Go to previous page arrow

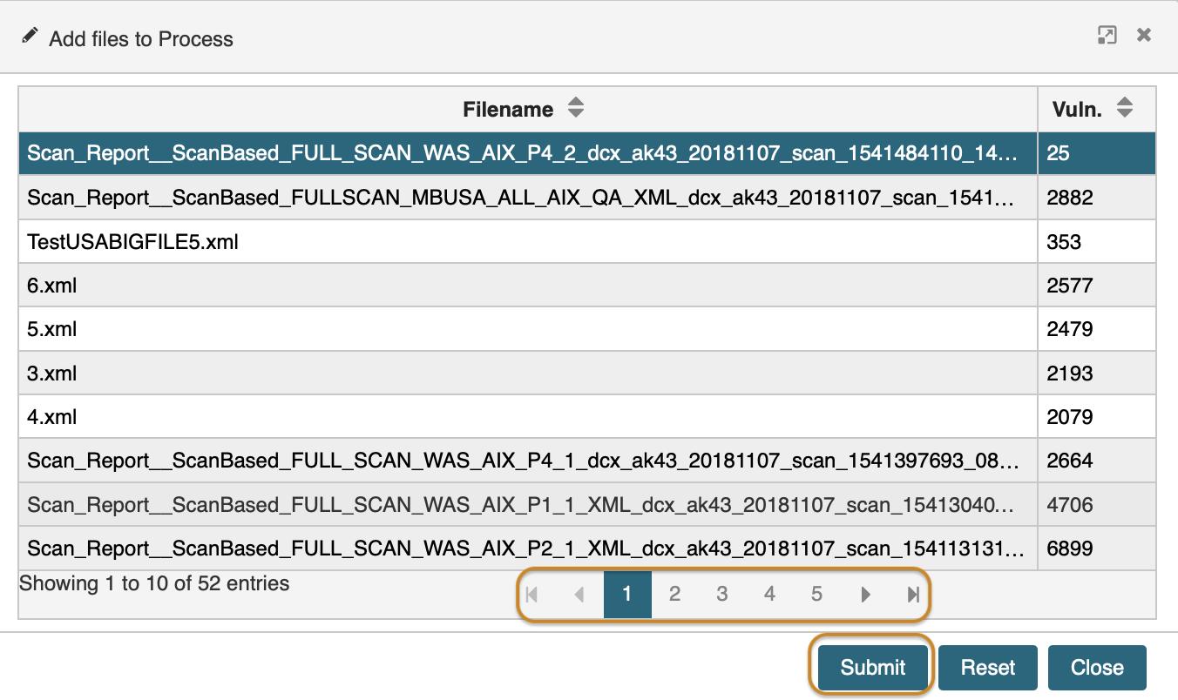point(579,595)
